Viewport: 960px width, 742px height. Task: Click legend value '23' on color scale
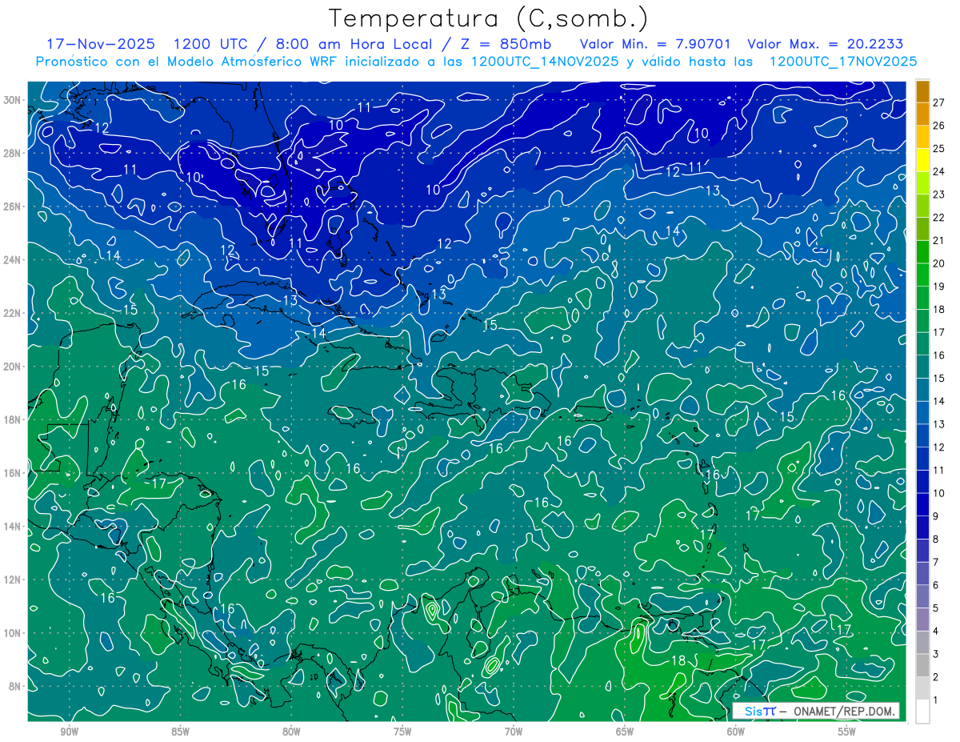click(x=939, y=195)
